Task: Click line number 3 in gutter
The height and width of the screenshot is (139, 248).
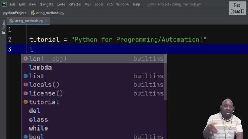Action: click(10, 49)
